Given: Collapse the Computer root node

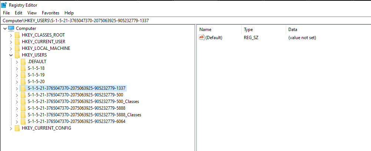Looking at the screenshot, I should click(x=5, y=29).
